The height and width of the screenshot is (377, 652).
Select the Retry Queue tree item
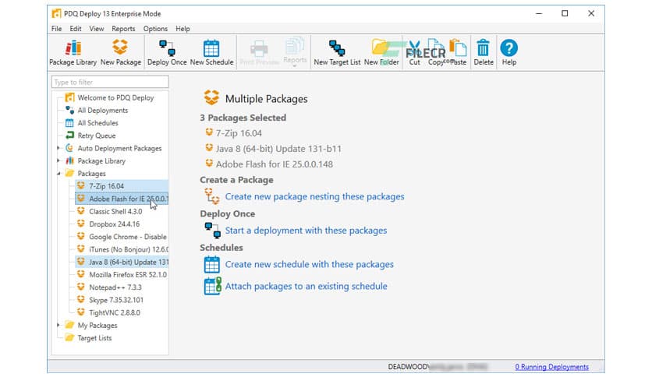96,136
